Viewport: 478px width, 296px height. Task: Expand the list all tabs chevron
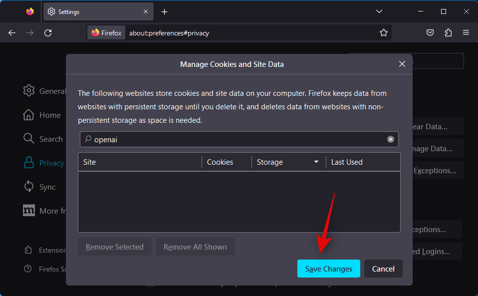pyautogui.click(x=379, y=11)
